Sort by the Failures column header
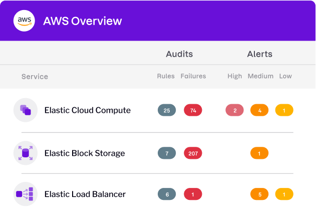 tap(193, 76)
